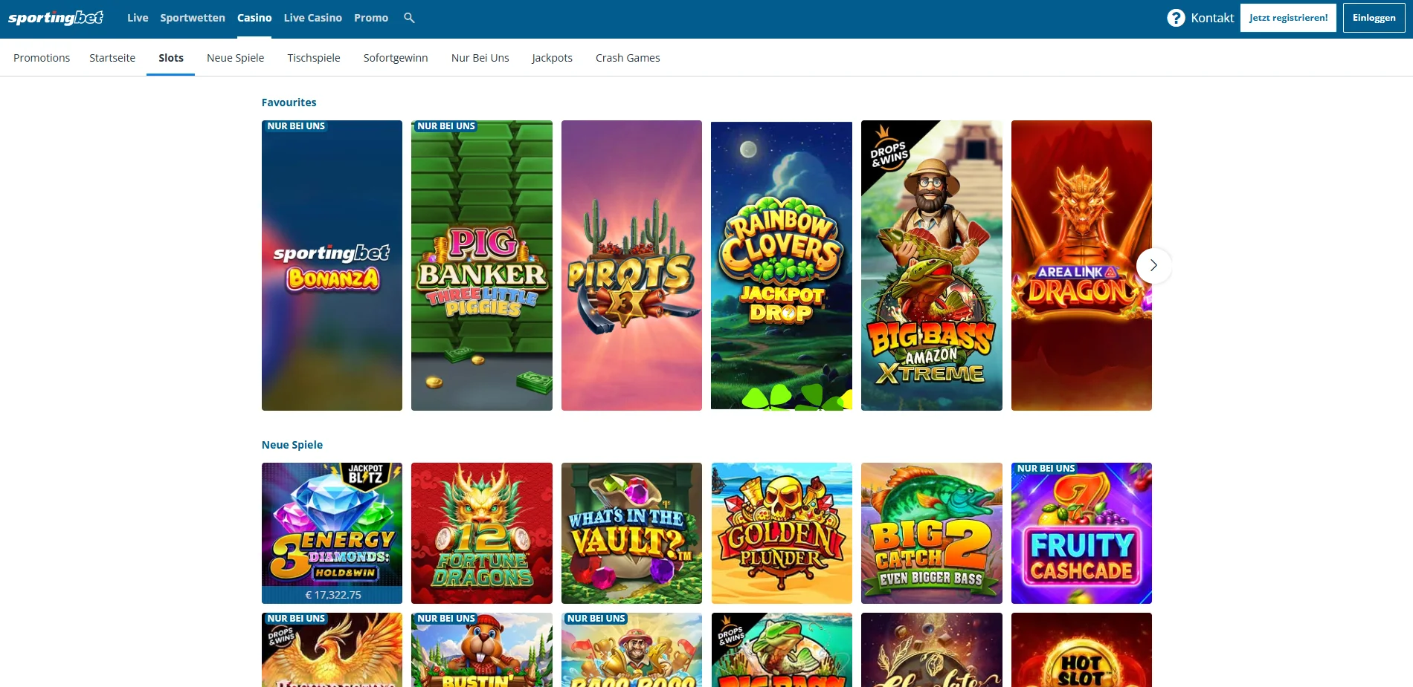Open Fruity Cashcade game tile
This screenshot has width=1413, height=687.
pyautogui.click(x=1081, y=533)
